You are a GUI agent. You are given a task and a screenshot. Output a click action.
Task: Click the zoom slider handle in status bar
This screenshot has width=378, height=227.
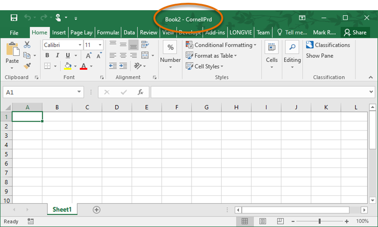(x=319, y=221)
